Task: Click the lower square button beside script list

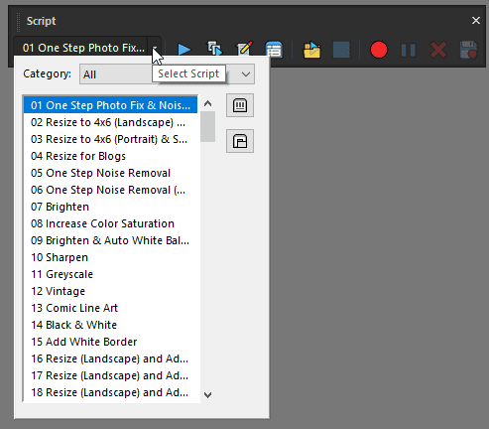Action: (x=240, y=141)
